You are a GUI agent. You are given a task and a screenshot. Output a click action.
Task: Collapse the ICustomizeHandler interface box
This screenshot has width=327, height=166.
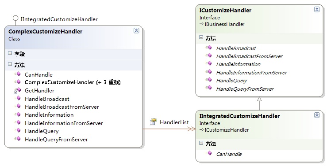317,9
